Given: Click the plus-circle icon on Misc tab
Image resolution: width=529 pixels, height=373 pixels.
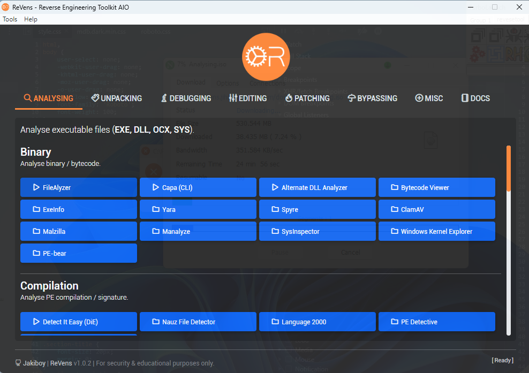Looking at the screenshot, I should (x=419, y=98).
